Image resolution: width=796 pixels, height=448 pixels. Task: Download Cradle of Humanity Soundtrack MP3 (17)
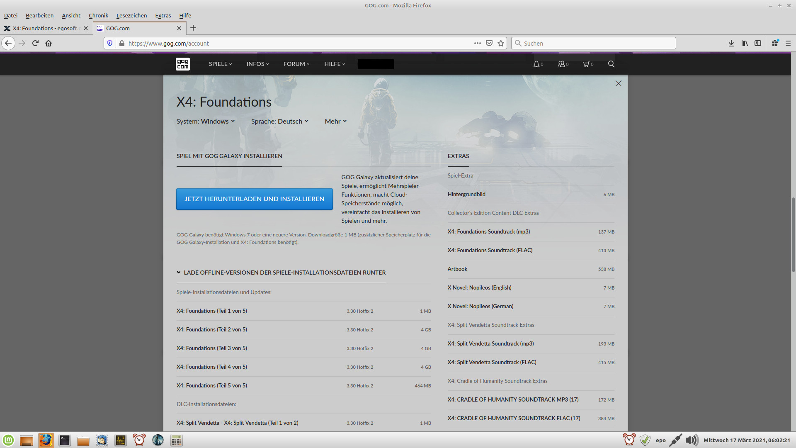(531, 400)
